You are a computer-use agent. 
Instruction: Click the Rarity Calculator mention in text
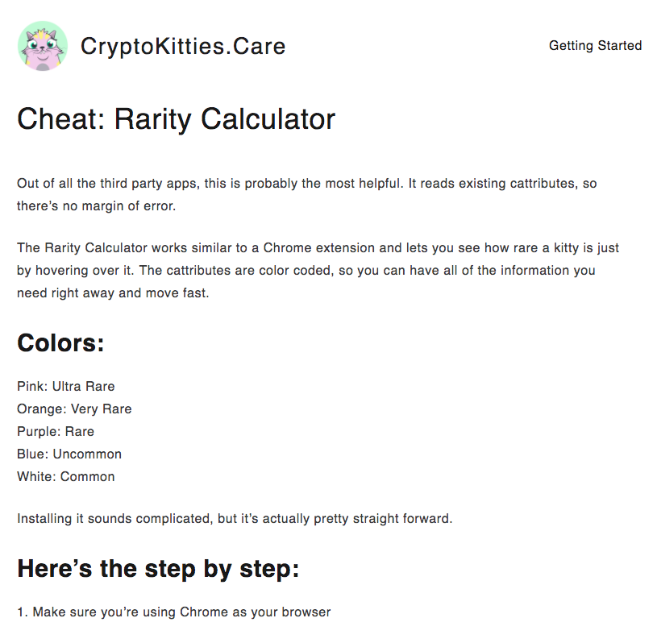(77, 247)
